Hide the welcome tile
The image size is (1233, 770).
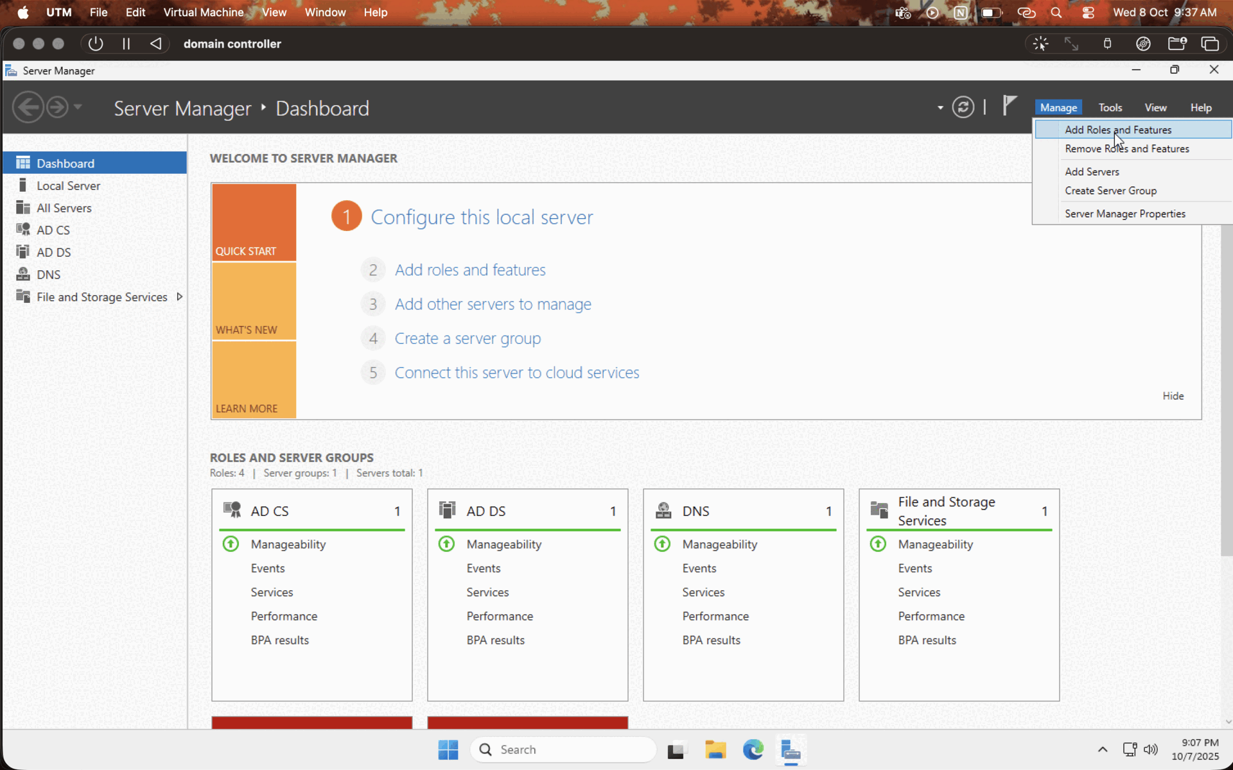coord(1173,396)
